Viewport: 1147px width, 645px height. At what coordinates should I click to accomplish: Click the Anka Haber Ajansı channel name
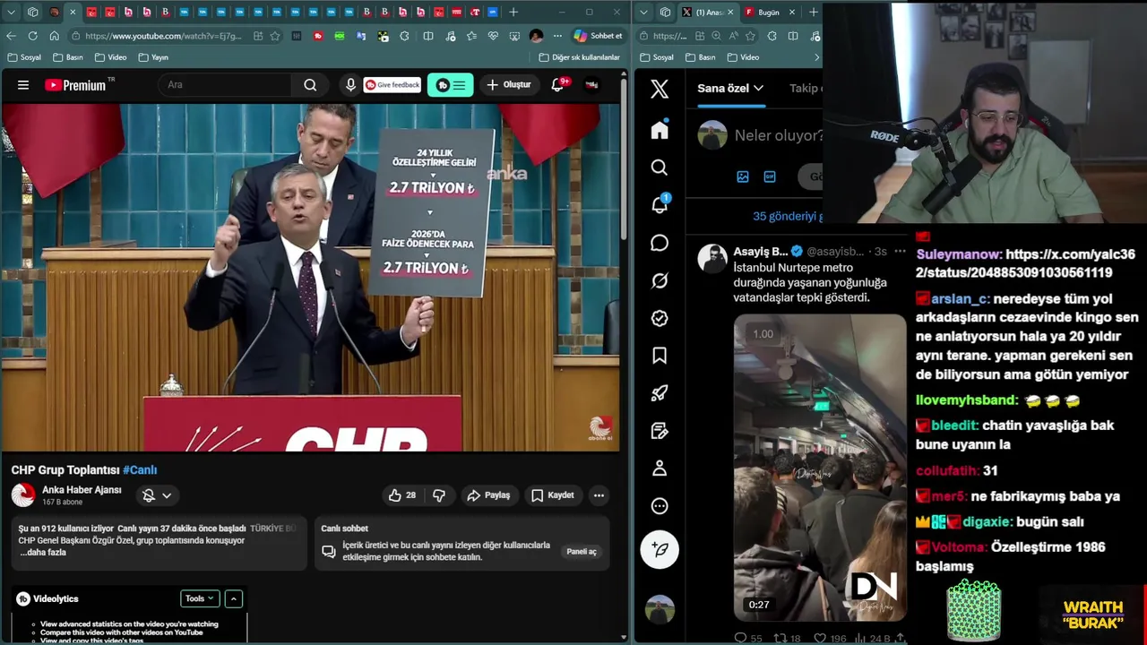(82, 490)
